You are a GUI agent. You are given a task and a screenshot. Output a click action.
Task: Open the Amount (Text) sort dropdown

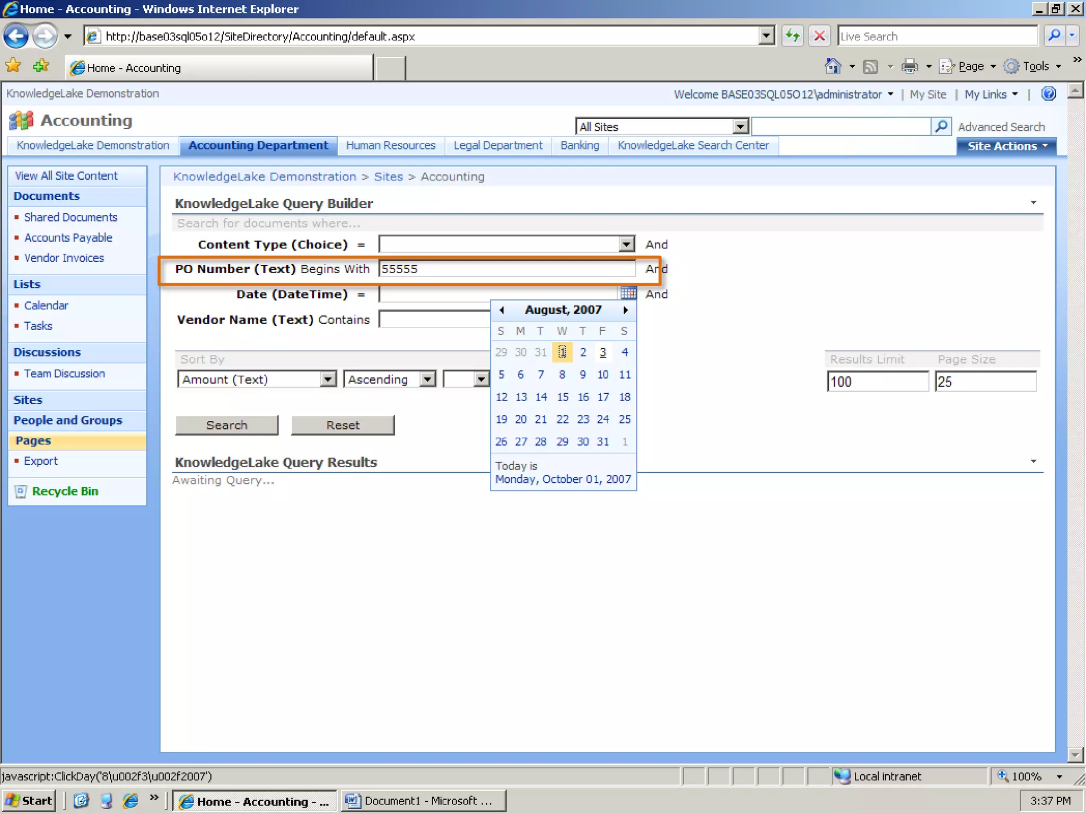[328, 379]
